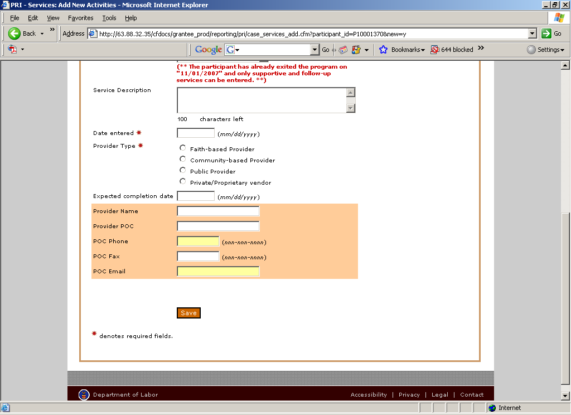
Task: Click the Date entered field
Action: click(196, 133)
